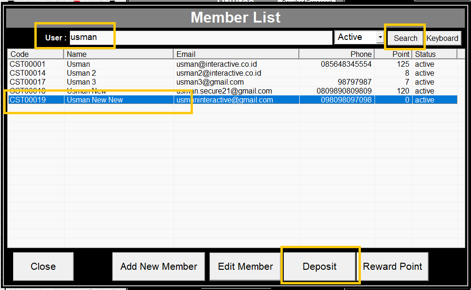Open the on-screen Keyboard
Image resolution: width=471 pixels, height=290 pixels.
coord(442,38)
